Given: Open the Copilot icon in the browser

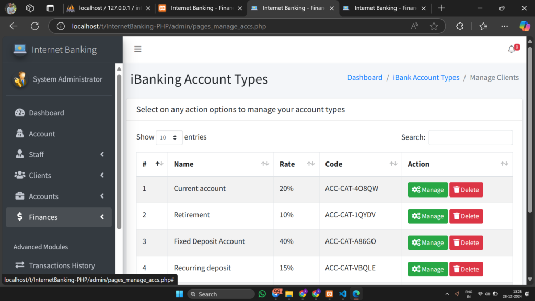Looking at the screenshot, I should (x=525, y=26).
